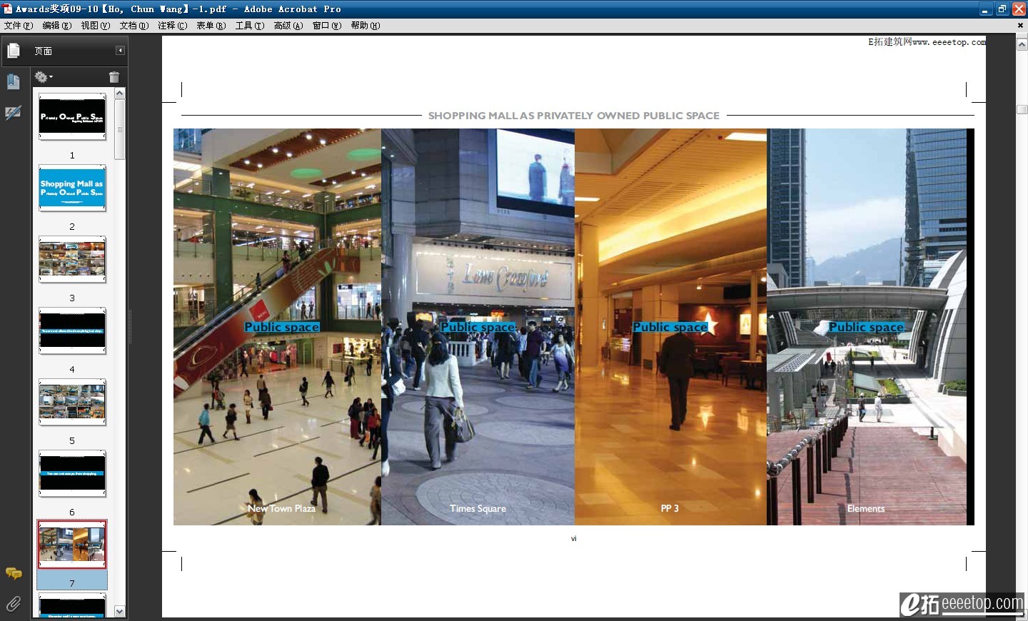This screenshot has width=1028, height=621.
Task: Select highlighted page 7 thumbnail
Action: click(x=72, y=545)
